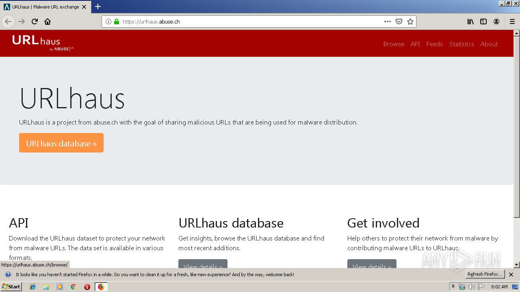Open File Explorer from taskbar
This screenshot has width=520, height=292.
click(x=46, y=287)
